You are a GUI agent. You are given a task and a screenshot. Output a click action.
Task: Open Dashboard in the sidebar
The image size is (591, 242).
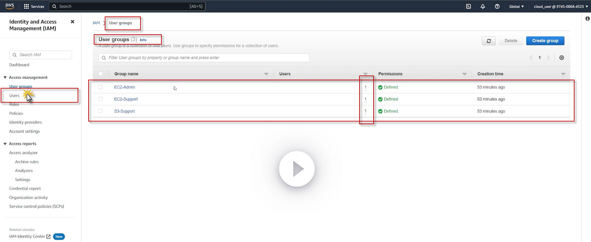19,65
